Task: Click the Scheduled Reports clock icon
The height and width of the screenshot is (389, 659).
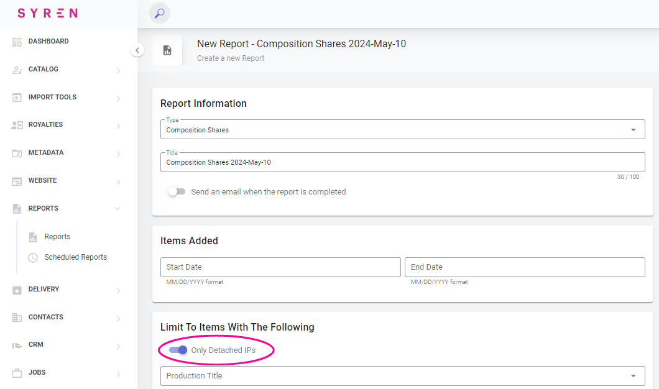Action: pyautogui.click(x=33, y=257)
